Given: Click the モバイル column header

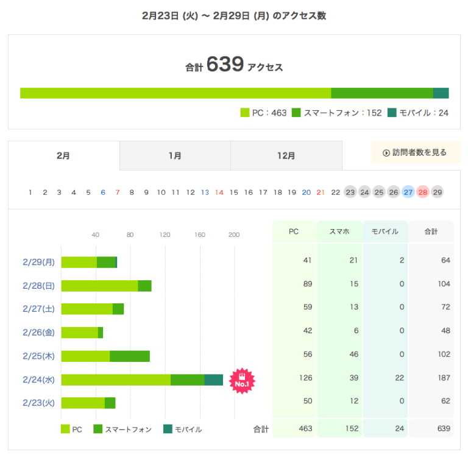Looking at the screenshot, I should coord(385,231).
